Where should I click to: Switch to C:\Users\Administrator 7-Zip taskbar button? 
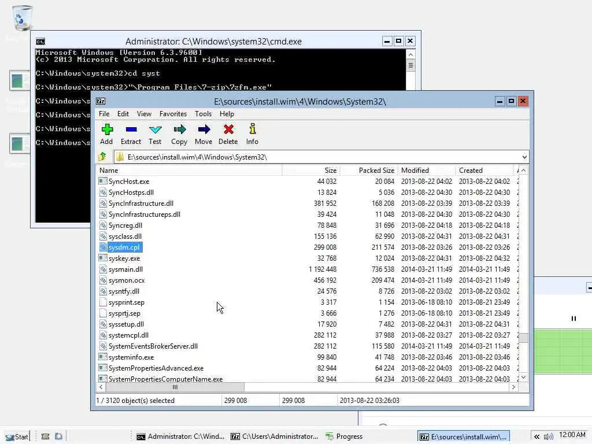point(275,436)
